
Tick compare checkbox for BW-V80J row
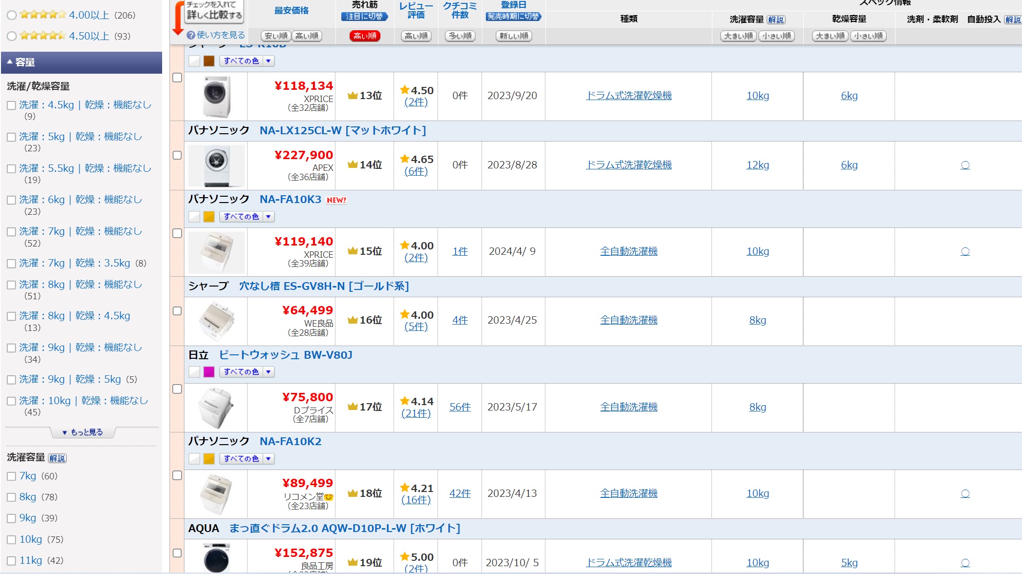point(177,389)
